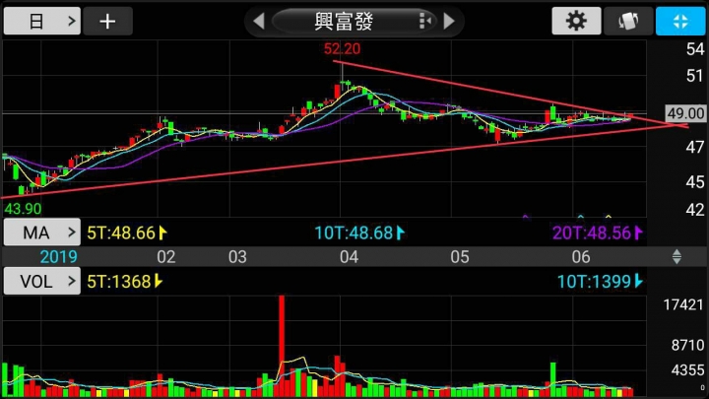The width and height of the screenshot is (709, 399).
Task: Click the 54 price axis label
Action: pos(695,49)
